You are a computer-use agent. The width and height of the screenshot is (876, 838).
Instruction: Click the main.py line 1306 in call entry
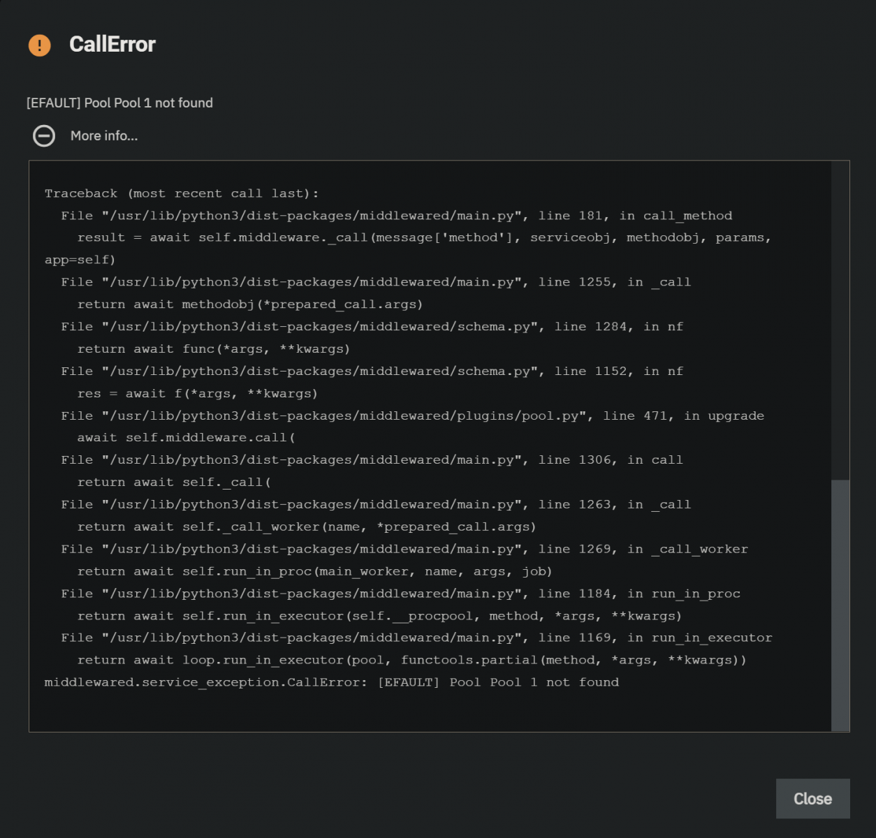point(372,460)
